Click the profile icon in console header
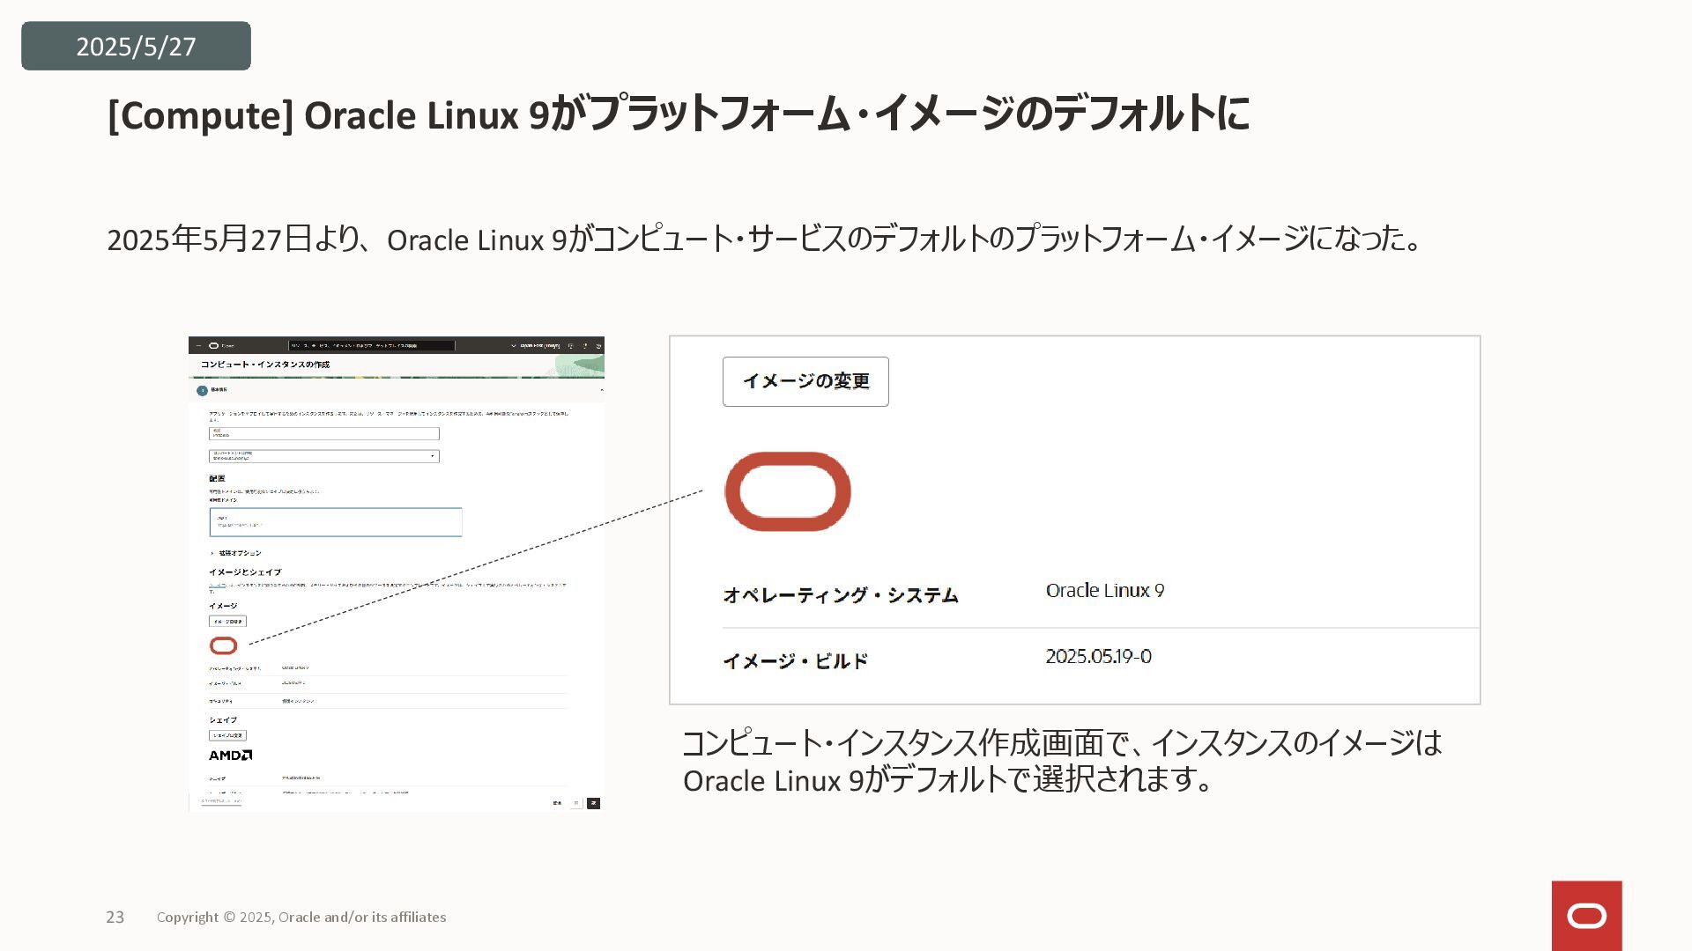The height and width of the screenshot is (951, 1692). click(x=598, y=346)
